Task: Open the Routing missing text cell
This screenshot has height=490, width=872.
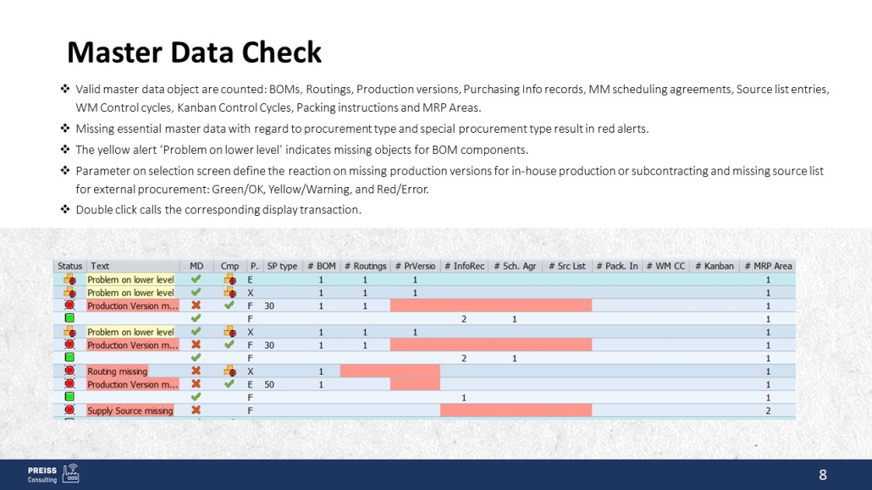Action: point(118,372)
